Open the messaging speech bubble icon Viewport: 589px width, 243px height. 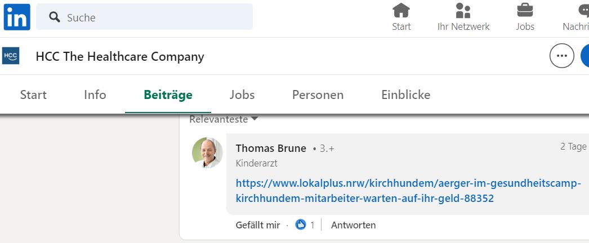pyautogui.click(x=584, y=11)
